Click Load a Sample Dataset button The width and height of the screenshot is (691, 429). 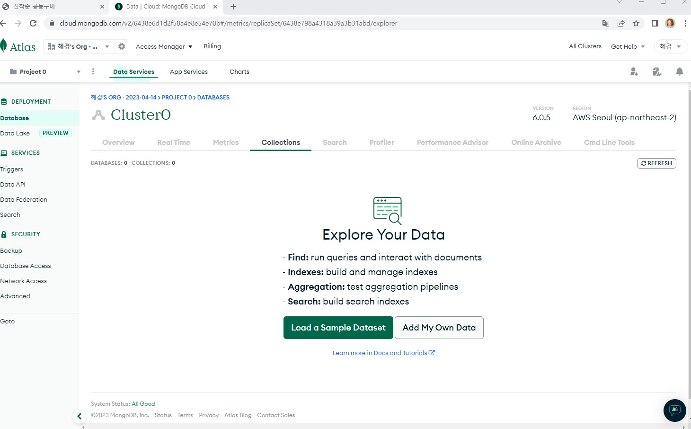[338, 328]
